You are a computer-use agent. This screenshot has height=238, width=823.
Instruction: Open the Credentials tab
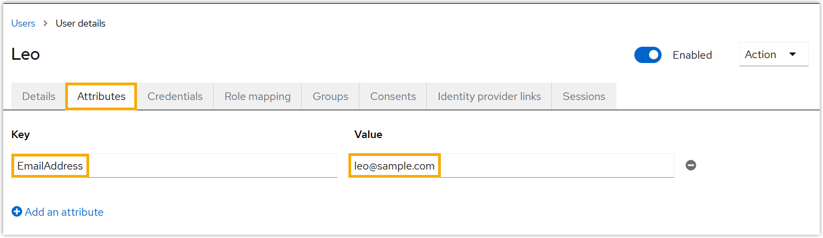pos(175,97)
